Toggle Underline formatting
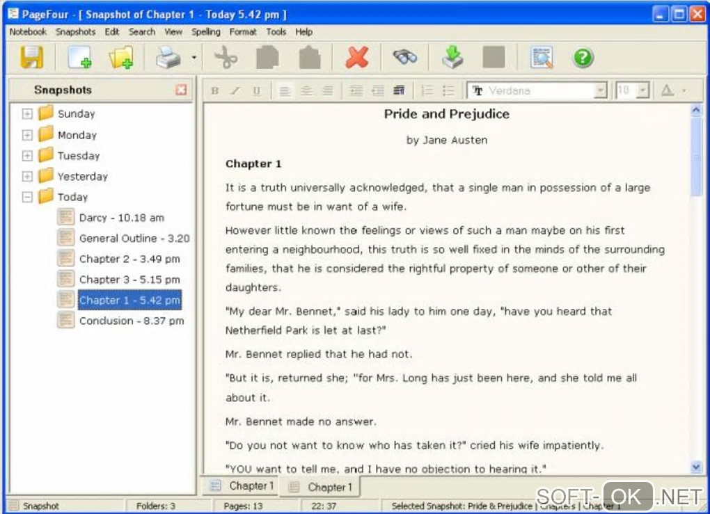 [257, 90]
